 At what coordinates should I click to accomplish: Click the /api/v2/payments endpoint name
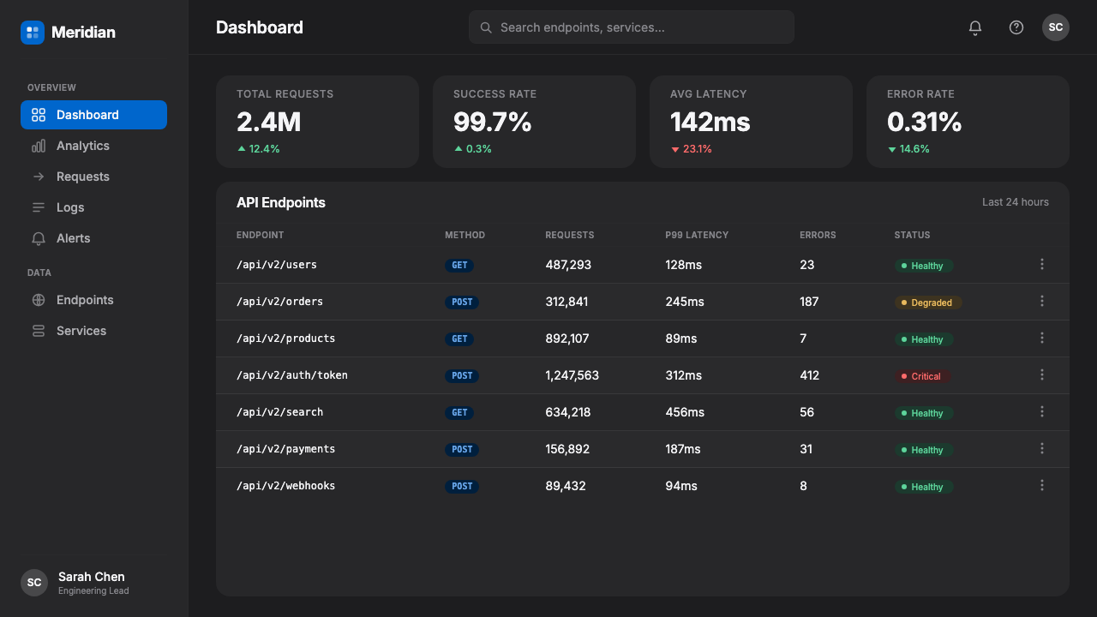[286, 449]
